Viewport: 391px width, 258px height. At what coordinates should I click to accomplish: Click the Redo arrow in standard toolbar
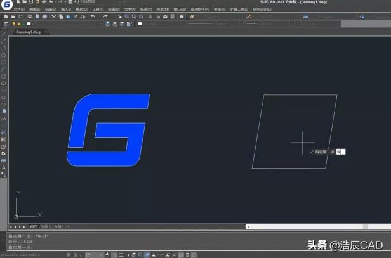coord(105,16)
